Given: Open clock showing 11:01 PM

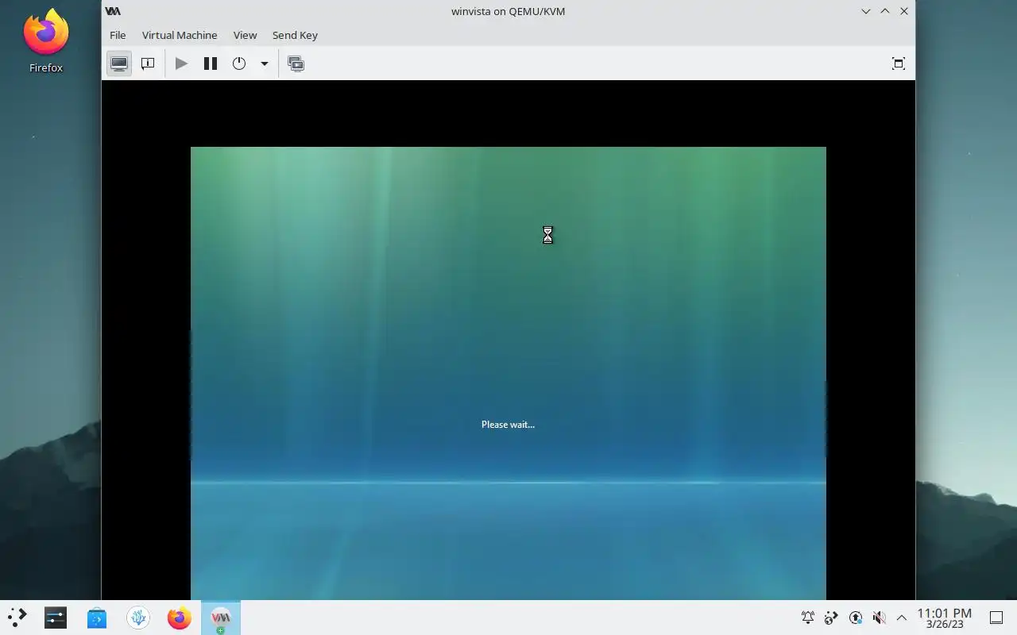Looking at the screenshot, I should tap(945, 618).
